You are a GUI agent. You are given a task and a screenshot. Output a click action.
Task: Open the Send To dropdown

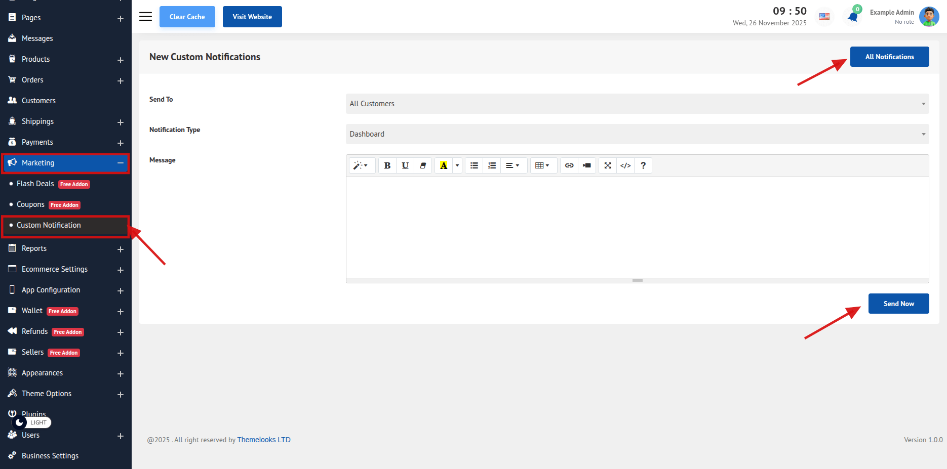coord(637,104)
